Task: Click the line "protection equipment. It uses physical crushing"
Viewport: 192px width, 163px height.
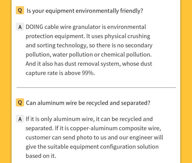Action: [88, 36]
